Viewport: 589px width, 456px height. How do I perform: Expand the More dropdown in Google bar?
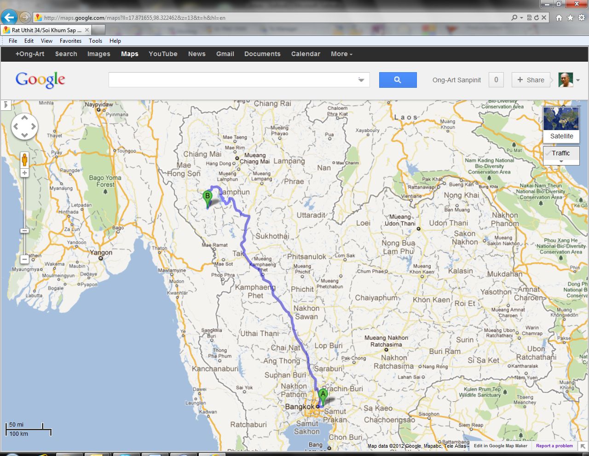coord(341,54)
